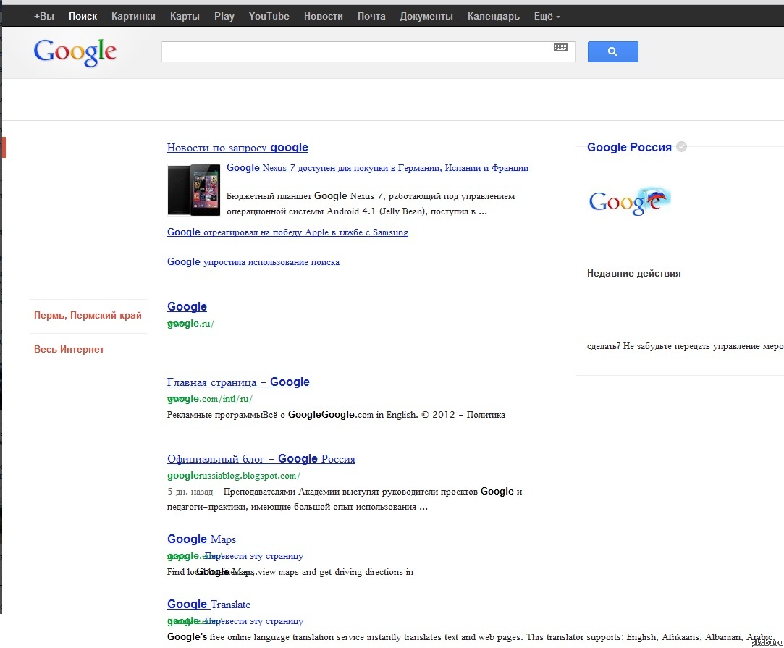Click the verified badge next to Google Россия
Screen dimensions: 784x648
point(681,147)
